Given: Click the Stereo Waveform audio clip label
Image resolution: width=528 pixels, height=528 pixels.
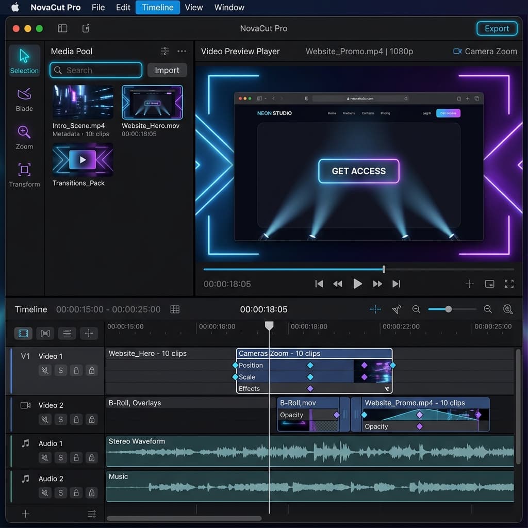Looking at the screenshot, I should pos(137,441).
